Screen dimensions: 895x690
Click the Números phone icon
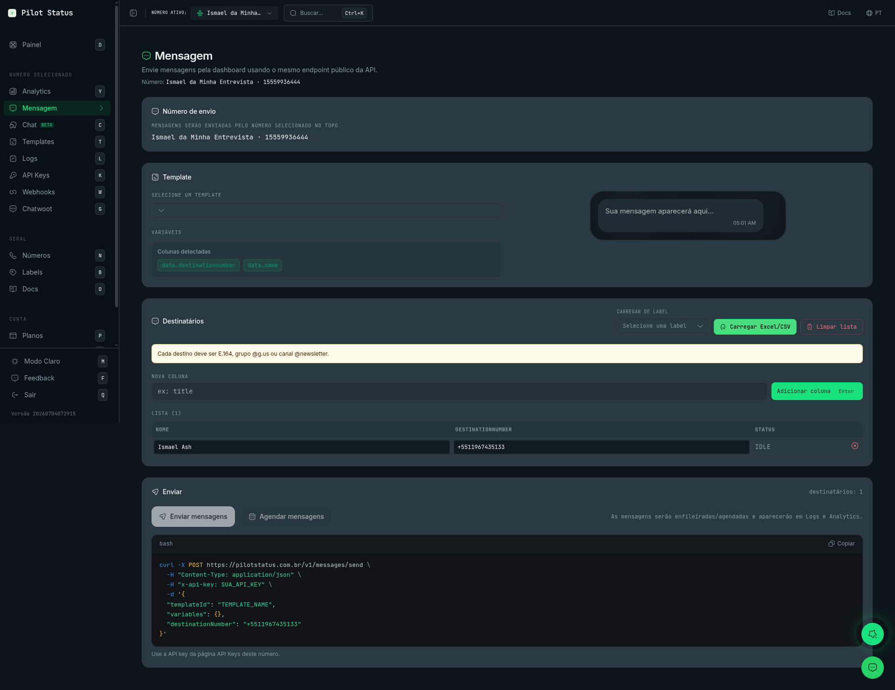point(13,255)
